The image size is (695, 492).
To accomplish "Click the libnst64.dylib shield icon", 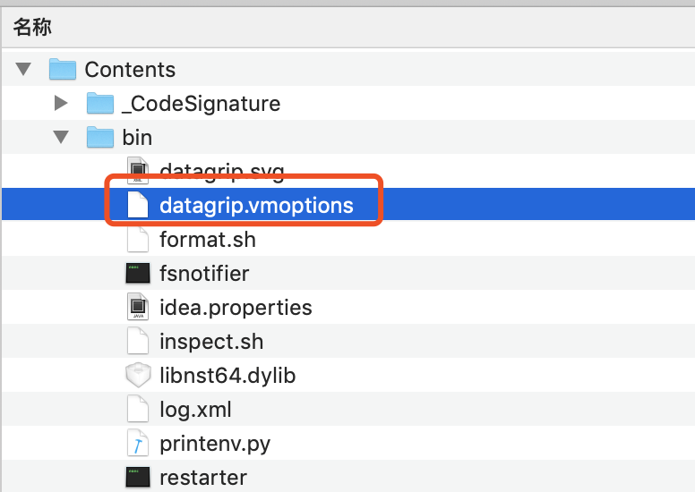I will pos(137,376).
